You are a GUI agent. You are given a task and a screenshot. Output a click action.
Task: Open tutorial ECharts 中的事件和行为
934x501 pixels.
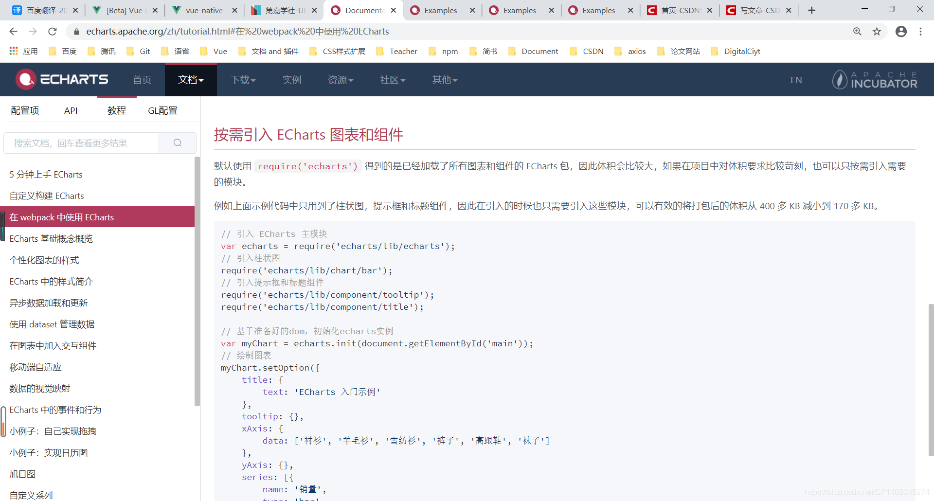coord(97,410)
